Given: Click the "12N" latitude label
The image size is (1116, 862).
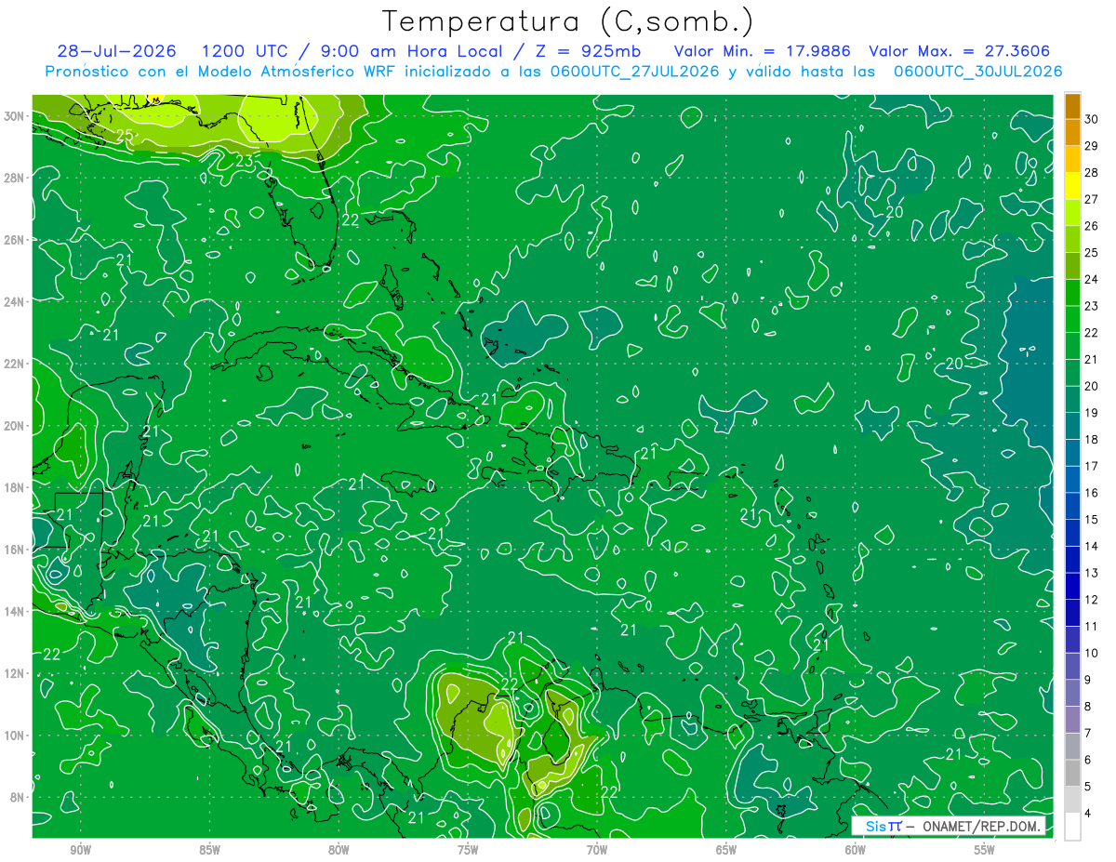Looking at the screenshot, I should click(15, 673).
